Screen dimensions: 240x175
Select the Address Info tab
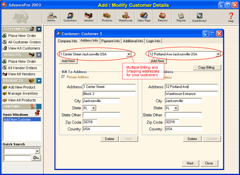coord(89,41)
